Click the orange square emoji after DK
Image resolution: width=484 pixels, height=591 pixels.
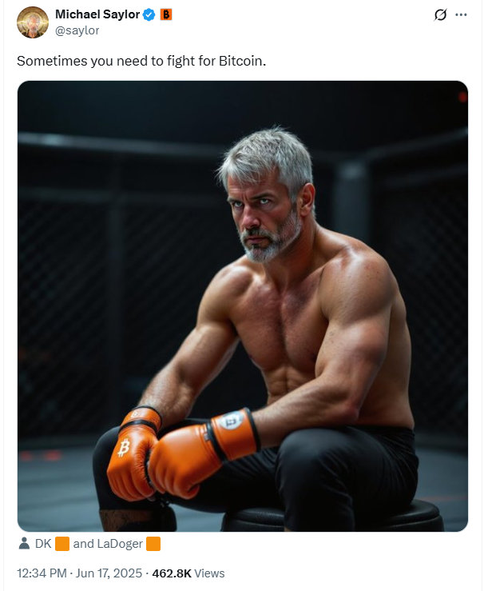(x=62, y=544)
